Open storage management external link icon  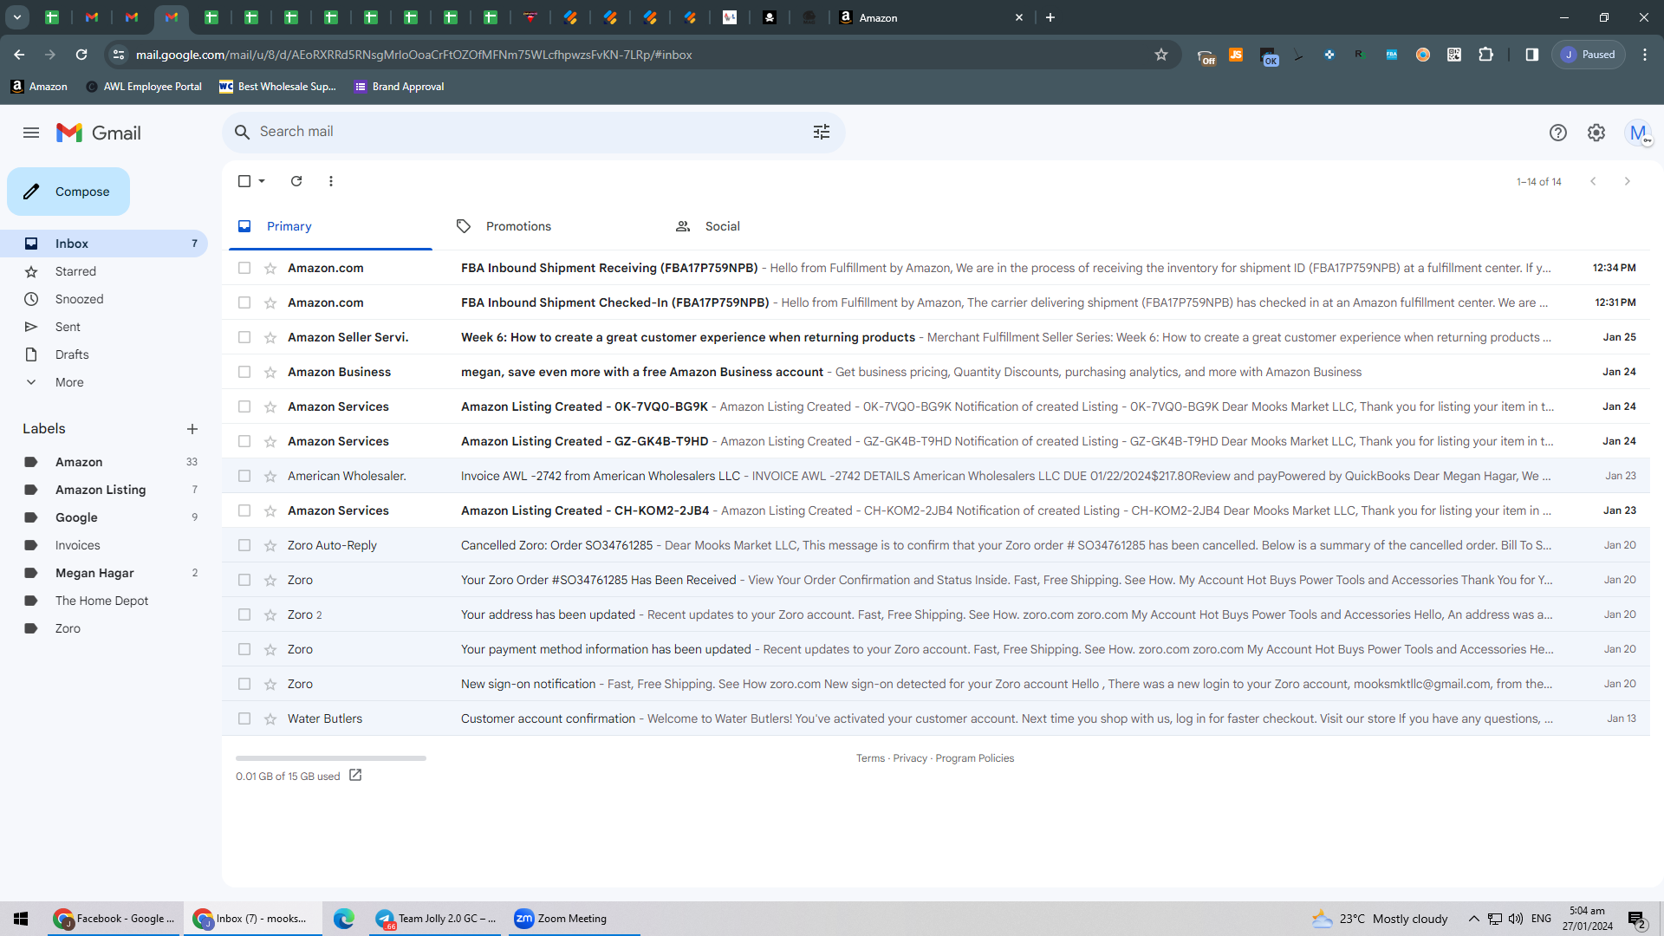pos(355,775)
